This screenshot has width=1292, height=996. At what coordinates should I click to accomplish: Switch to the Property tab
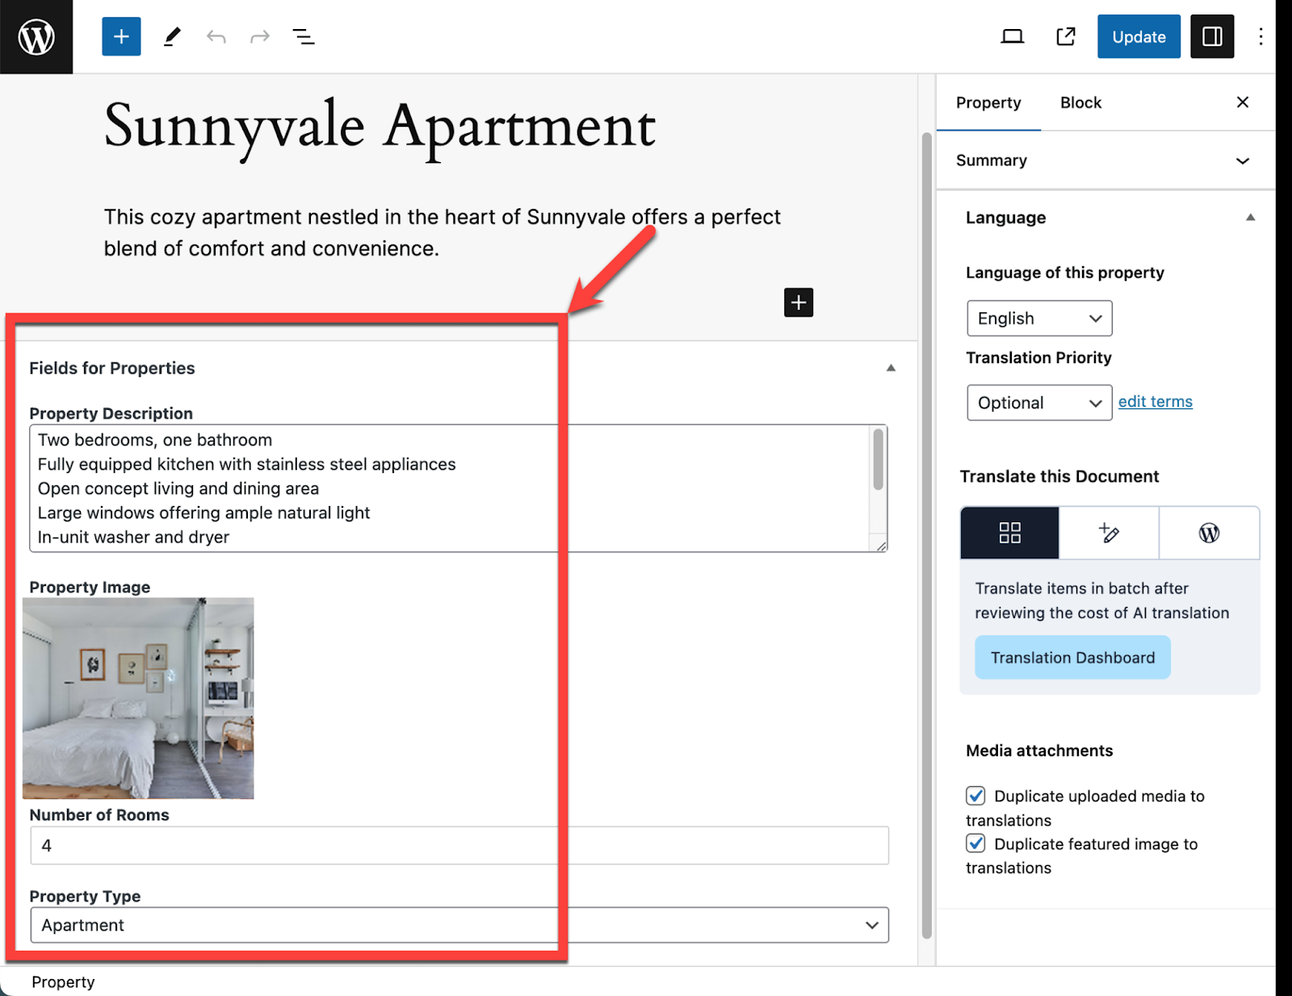(x=988, y=103)
